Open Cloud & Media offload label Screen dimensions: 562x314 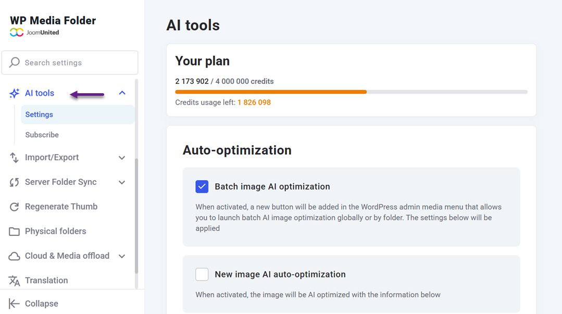67,256
